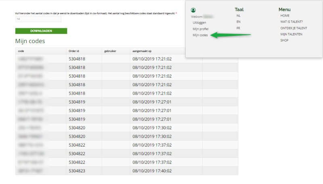Open the Mijn codes link

coord(200,35)
